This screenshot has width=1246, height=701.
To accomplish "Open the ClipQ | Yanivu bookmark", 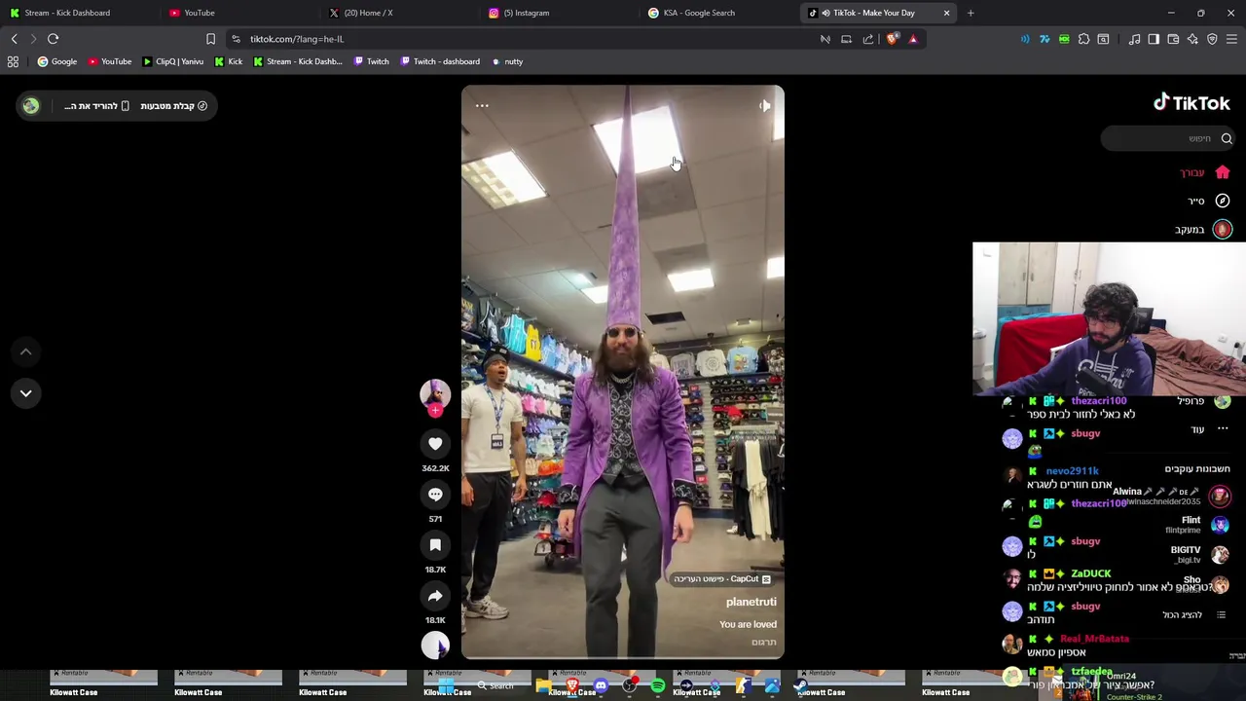I will point(173,61).
